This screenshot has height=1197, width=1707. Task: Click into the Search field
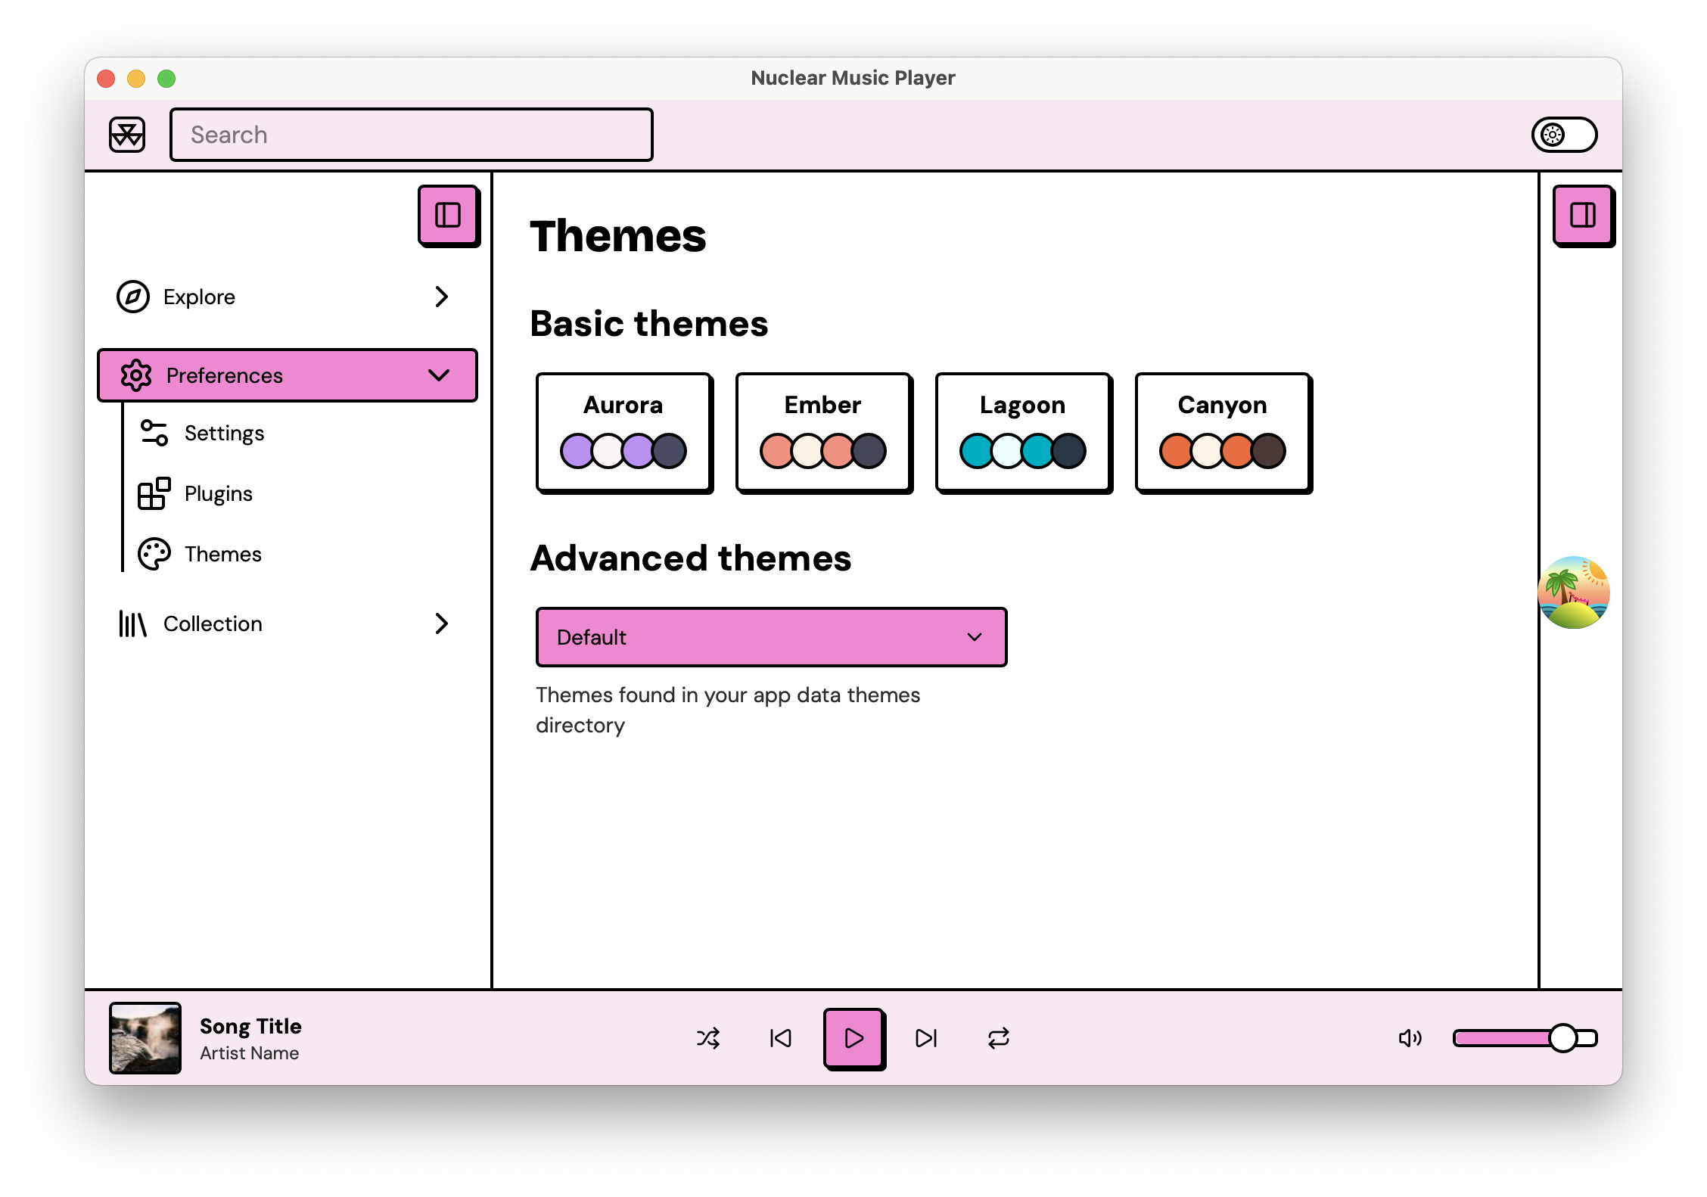click(x=412, y=135)
